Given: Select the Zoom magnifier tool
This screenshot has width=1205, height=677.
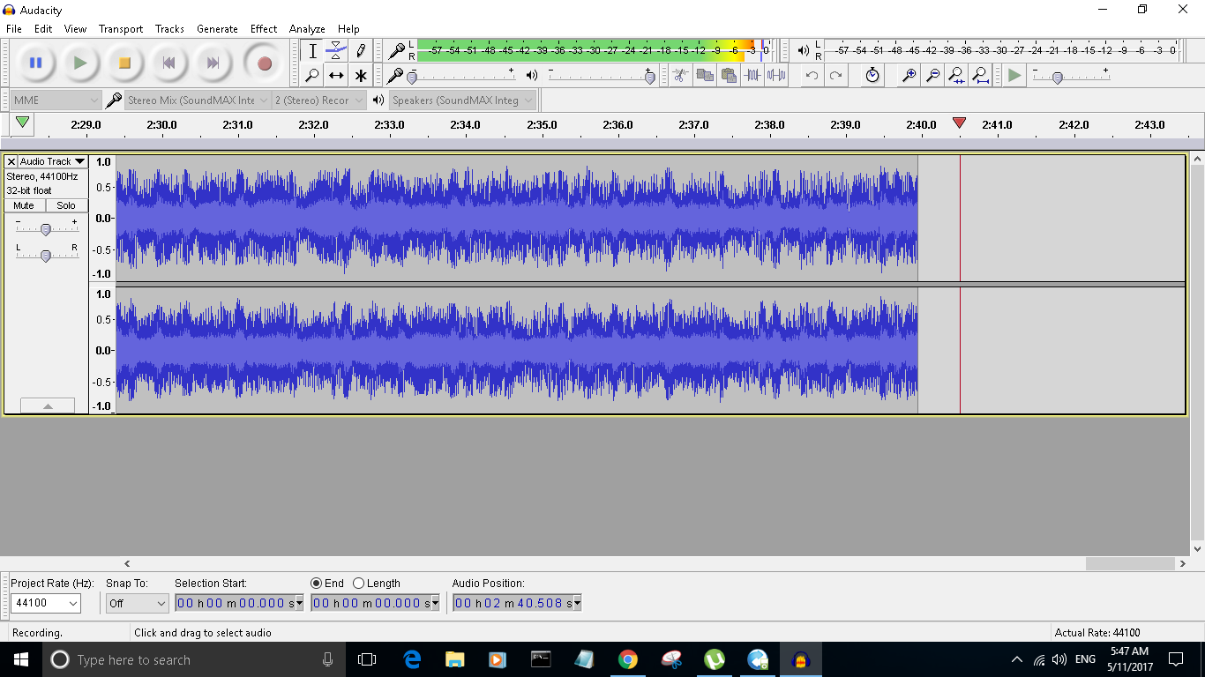Looking at the screenshot, I should [x=312, y=76].
